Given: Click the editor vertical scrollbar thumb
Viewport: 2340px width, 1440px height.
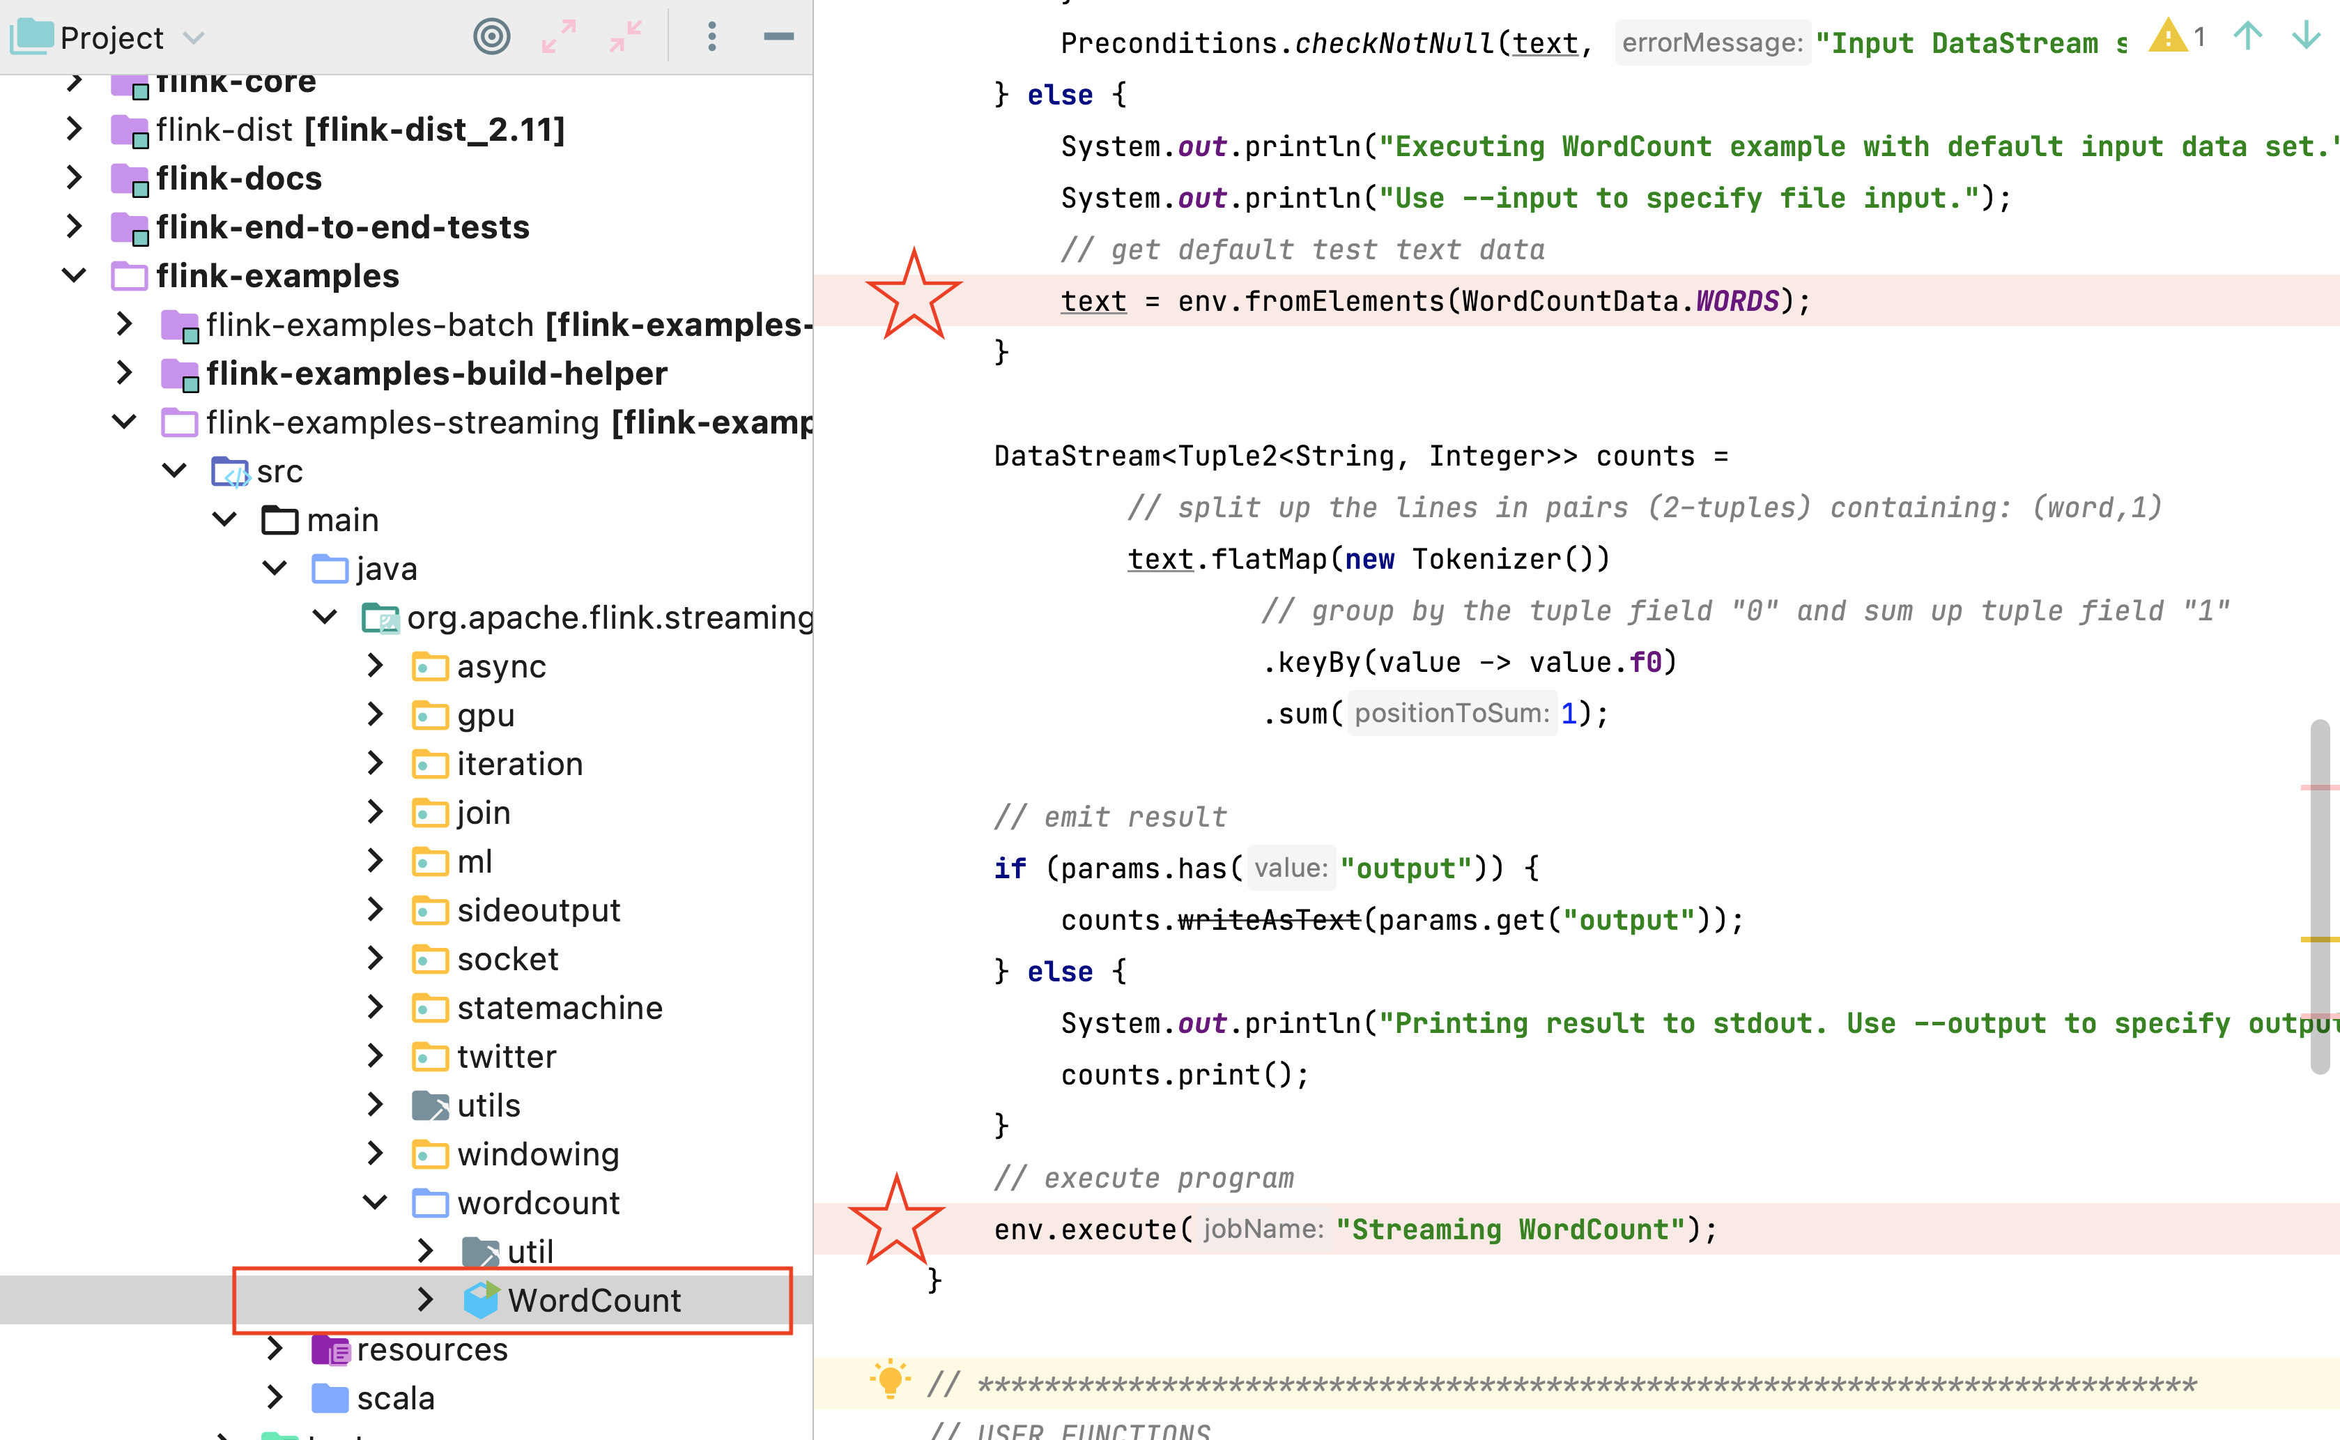Looking at the screenshot, I should pos(2320,896).
